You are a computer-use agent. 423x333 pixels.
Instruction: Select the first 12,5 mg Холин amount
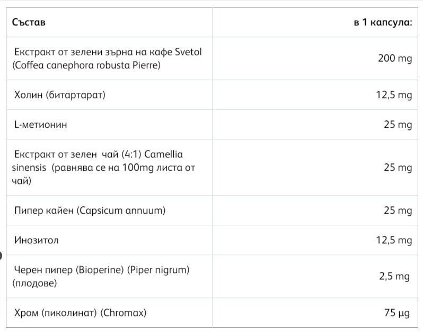(394, 95)
